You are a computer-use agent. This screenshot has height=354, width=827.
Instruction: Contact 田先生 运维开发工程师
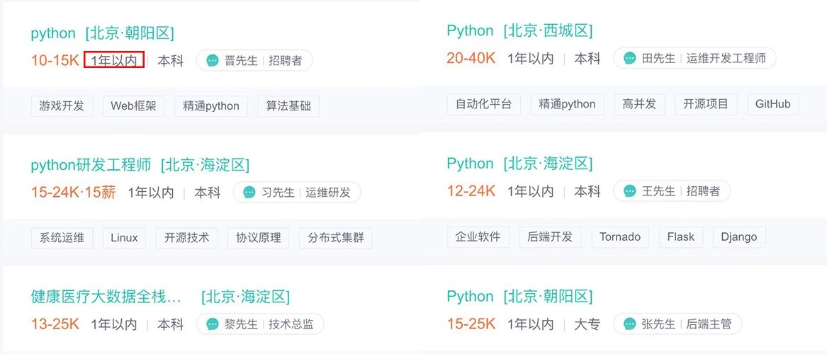click(x=694, y=59)
